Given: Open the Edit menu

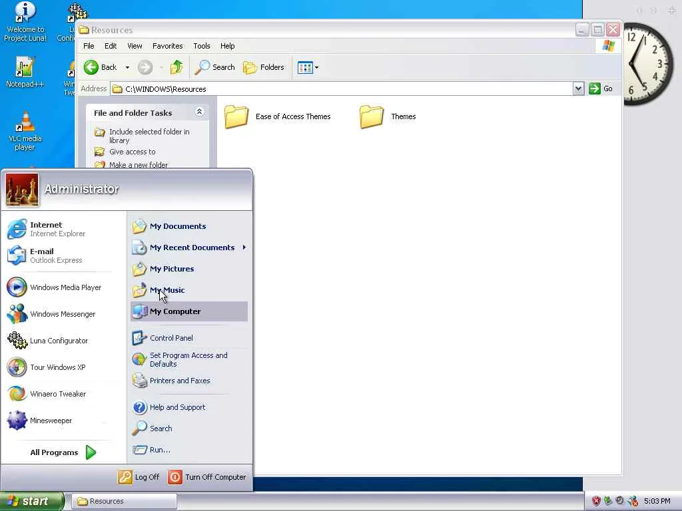Looking at the screenshot, I should tap(111, 46).
